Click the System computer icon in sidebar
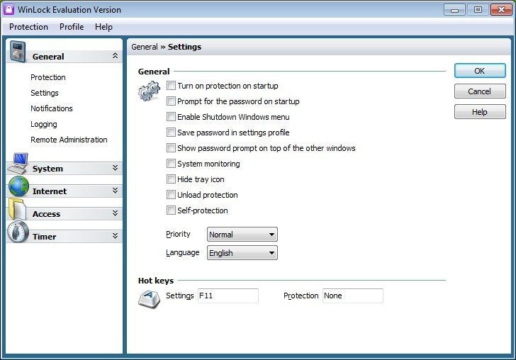Image resolution: width=516 pixels, height=360 pixels. point(18,163)
